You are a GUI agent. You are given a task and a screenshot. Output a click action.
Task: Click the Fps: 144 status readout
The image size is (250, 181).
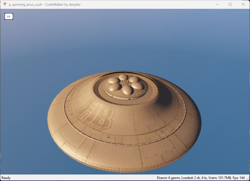point(239,178)
